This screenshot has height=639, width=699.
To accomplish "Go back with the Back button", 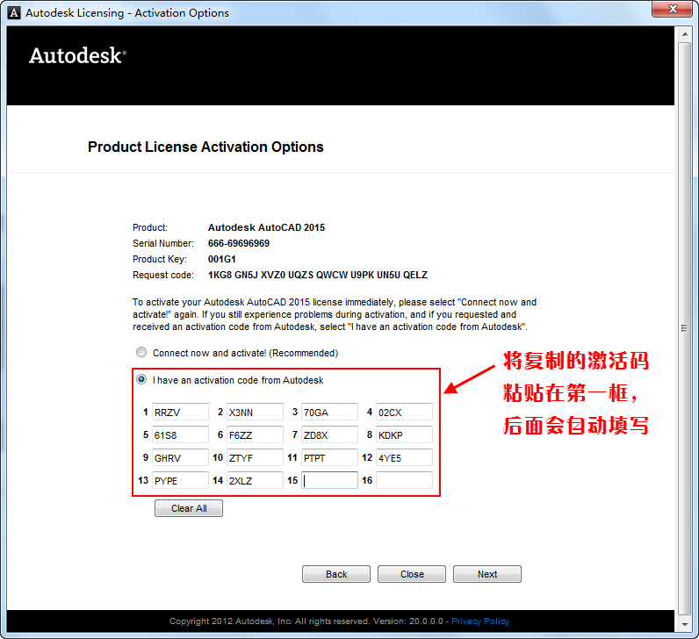I will coord(336,574).
